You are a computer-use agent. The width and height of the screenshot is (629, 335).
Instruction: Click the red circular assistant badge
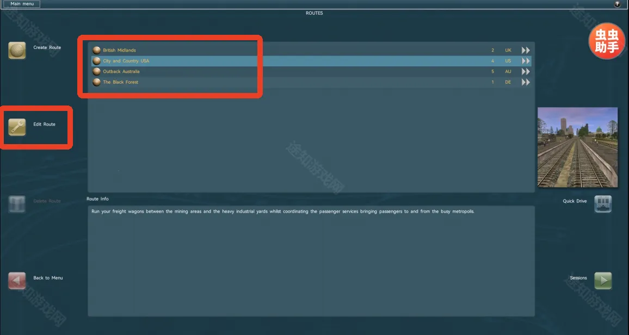click(x=607, y=42)
